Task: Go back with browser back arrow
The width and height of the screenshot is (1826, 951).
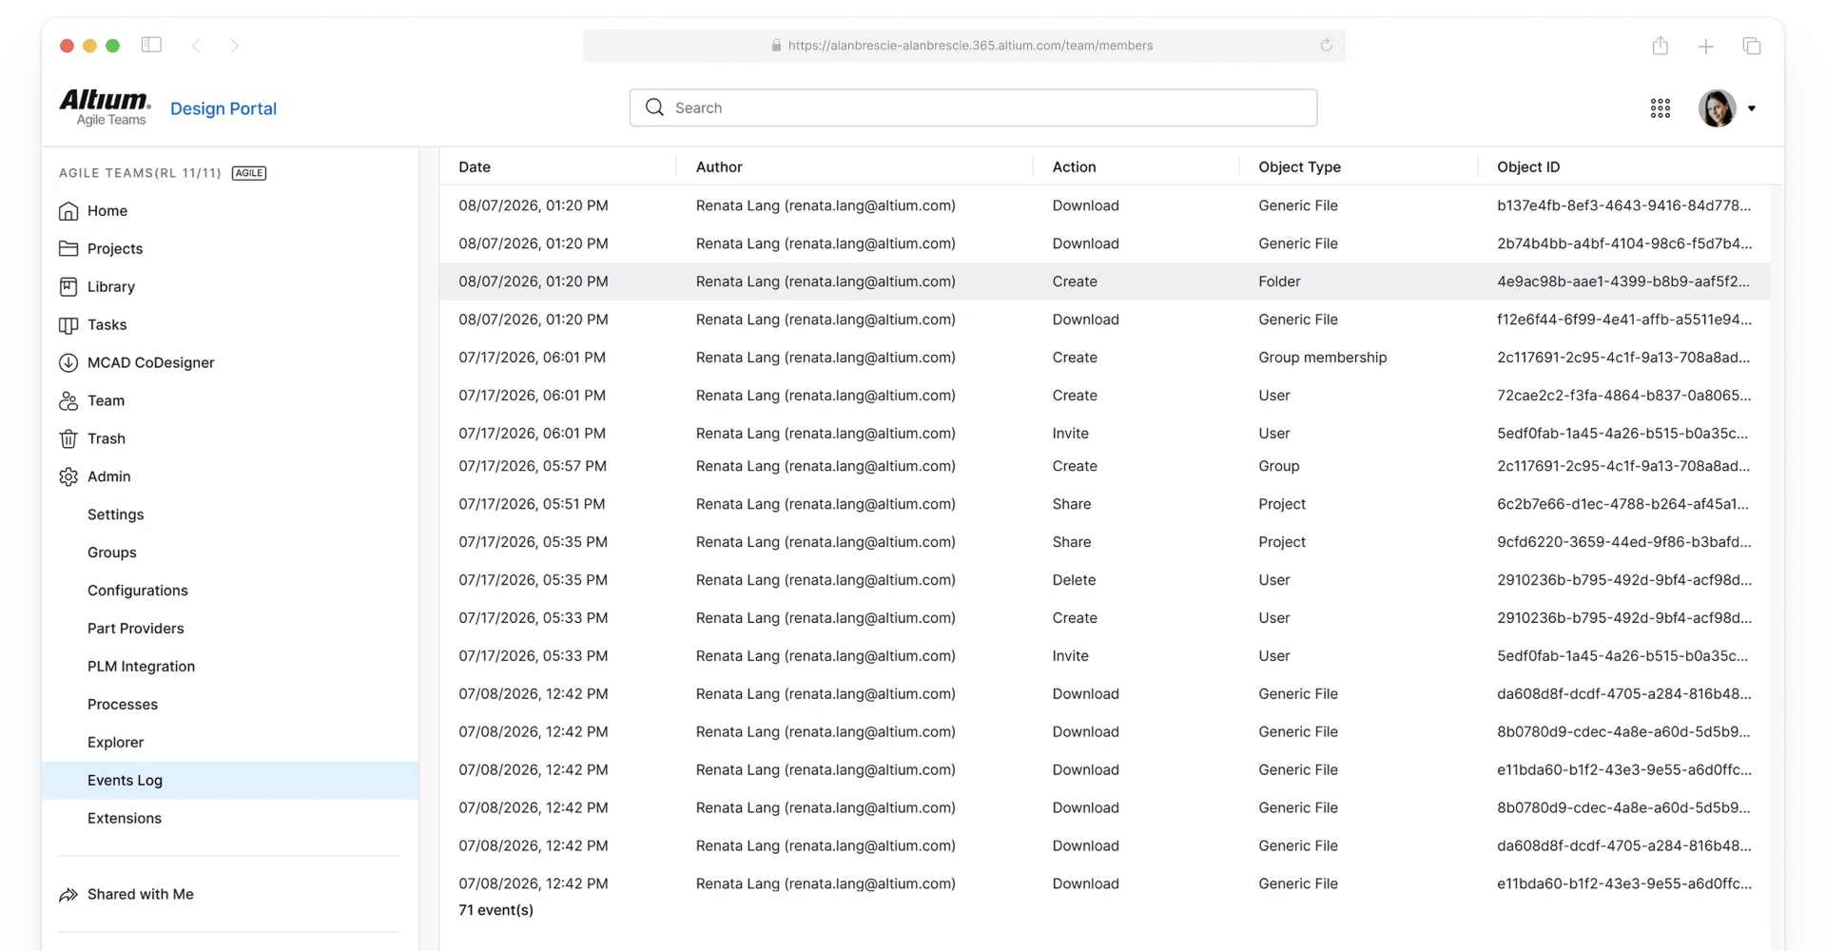Action: click(x=197, y=46)
